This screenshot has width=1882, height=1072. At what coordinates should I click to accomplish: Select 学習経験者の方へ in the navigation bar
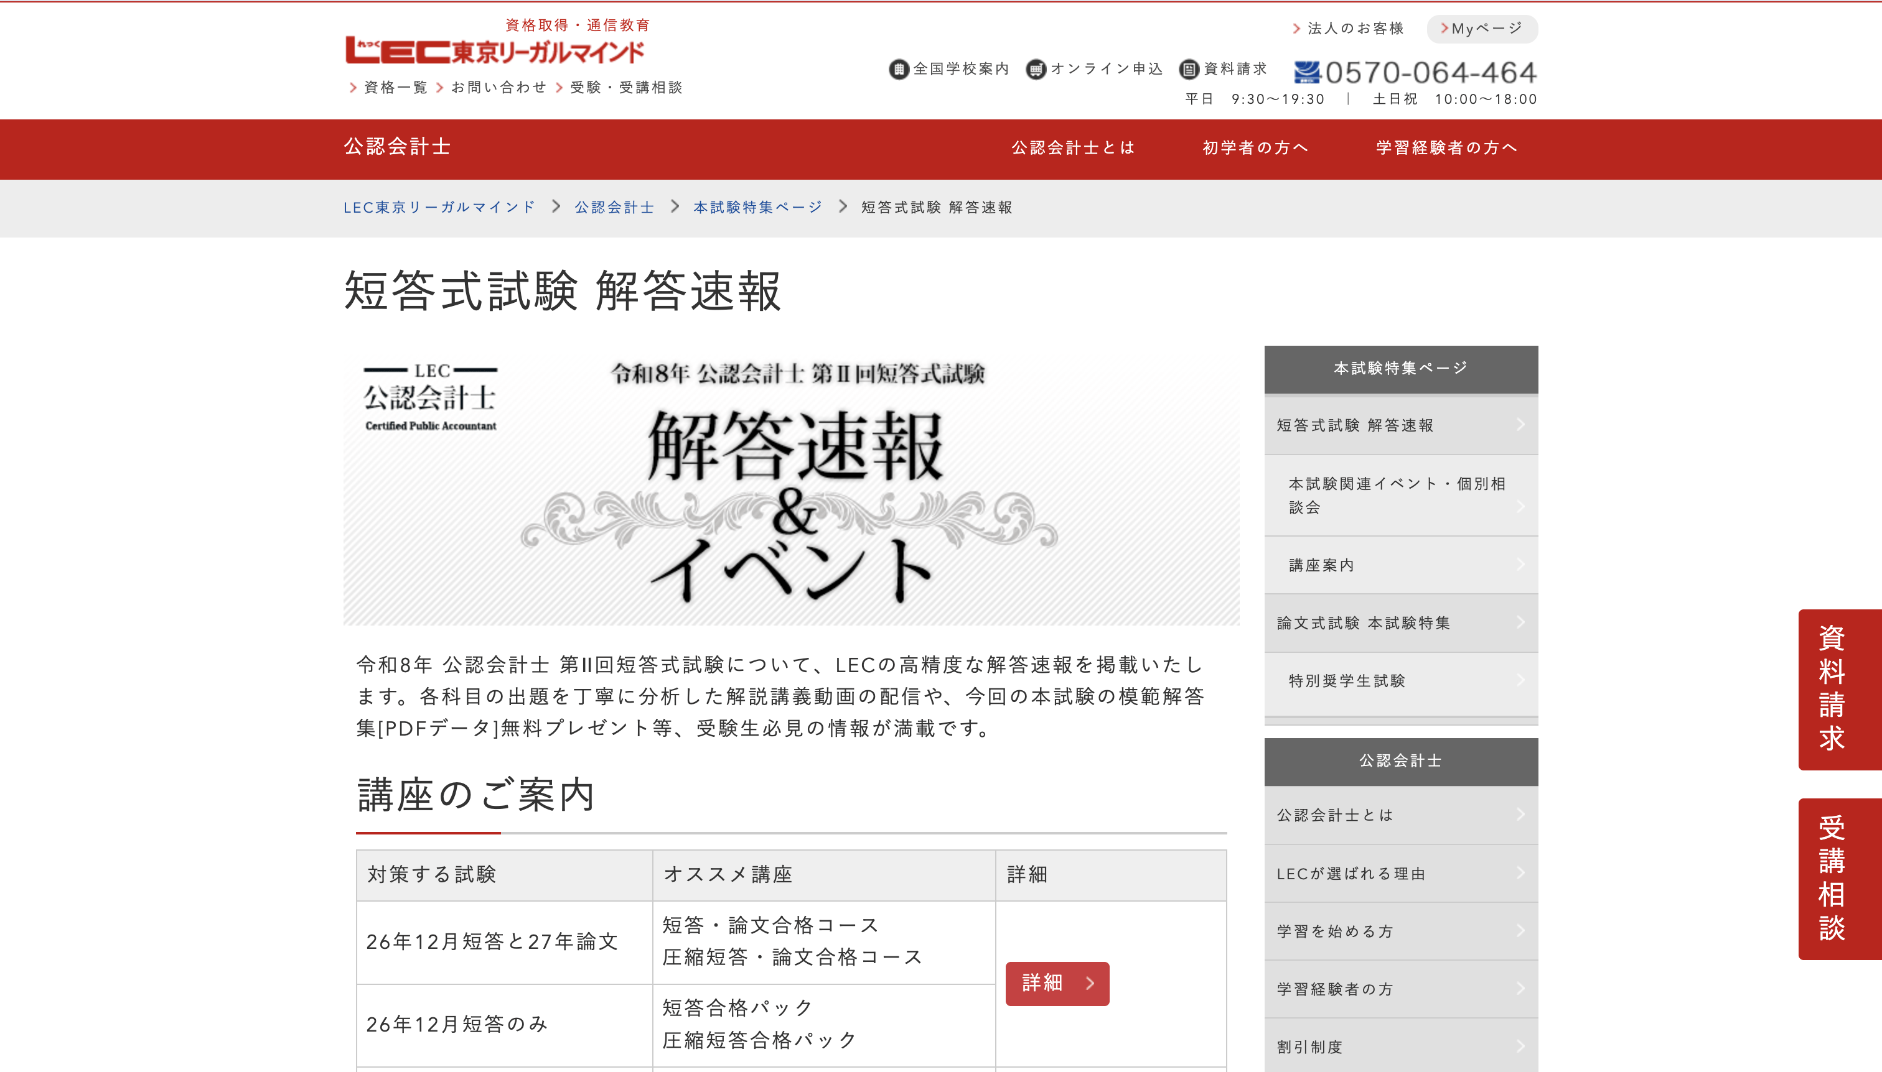click(1447, 148)
